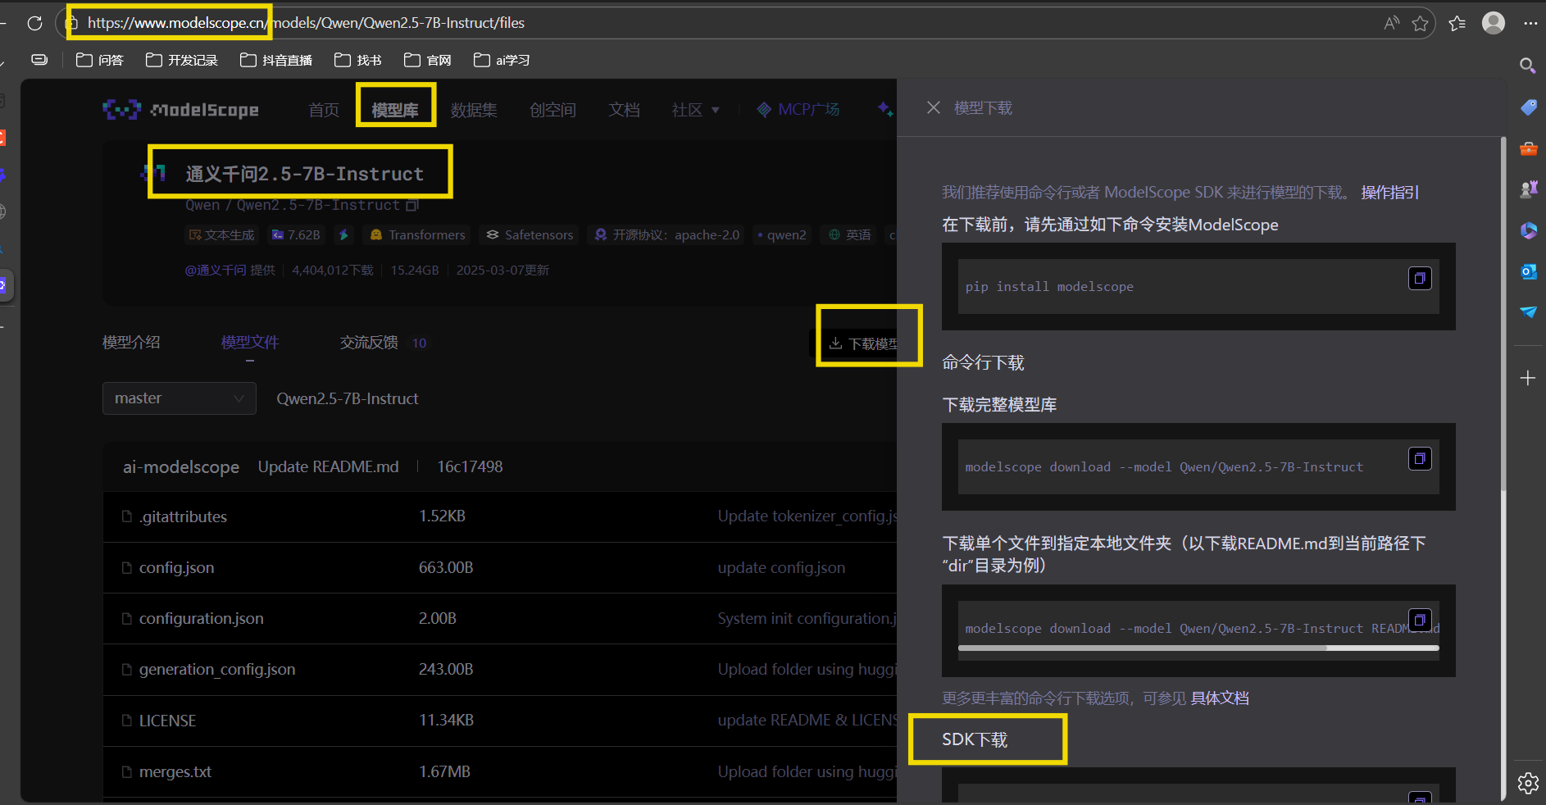Open the MCP广场 navigation item
1546x805 pixels.
click(x=798, y=110)
